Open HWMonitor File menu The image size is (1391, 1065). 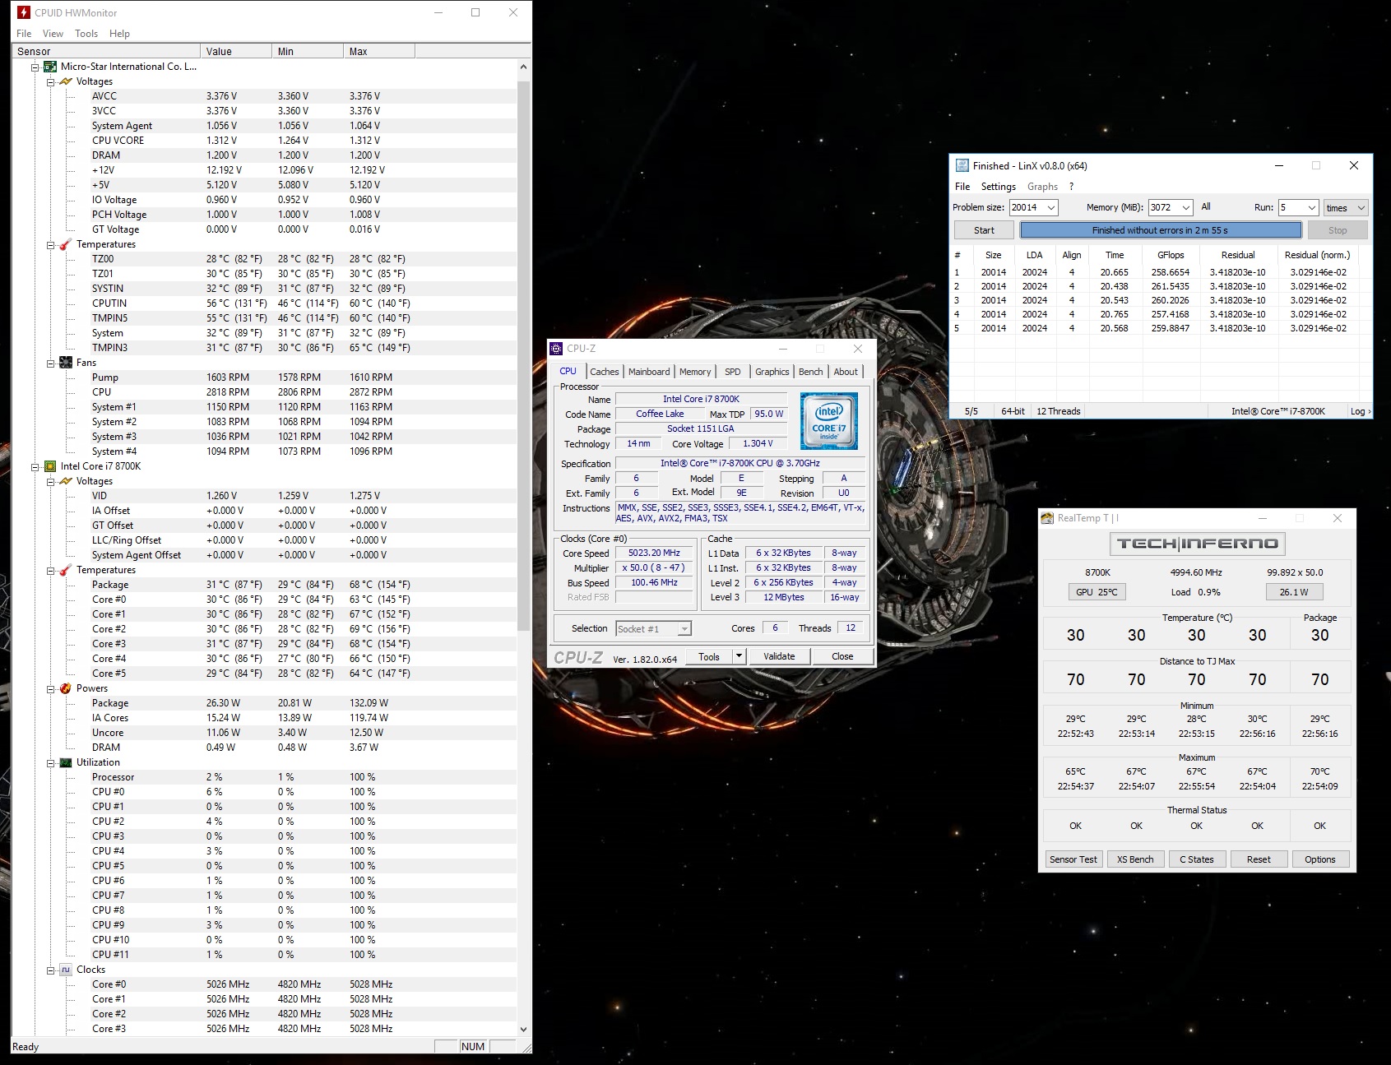24,34
